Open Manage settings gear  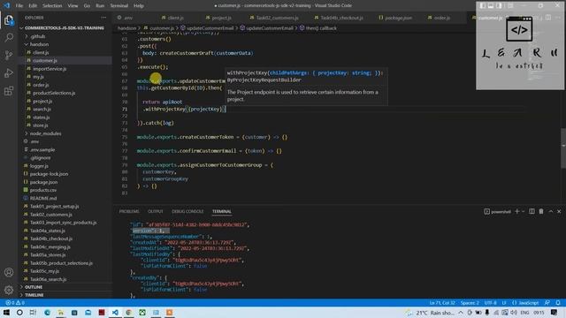pos(9,290)
